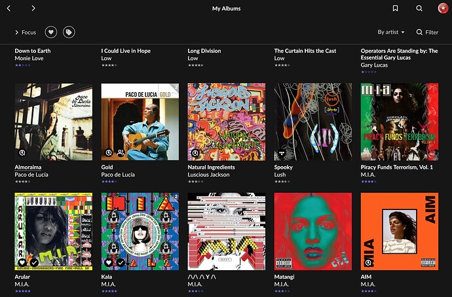Toggle the favorites heart filter
The height and width of the screenshot is (297, 452).
(x=50, y=32)
